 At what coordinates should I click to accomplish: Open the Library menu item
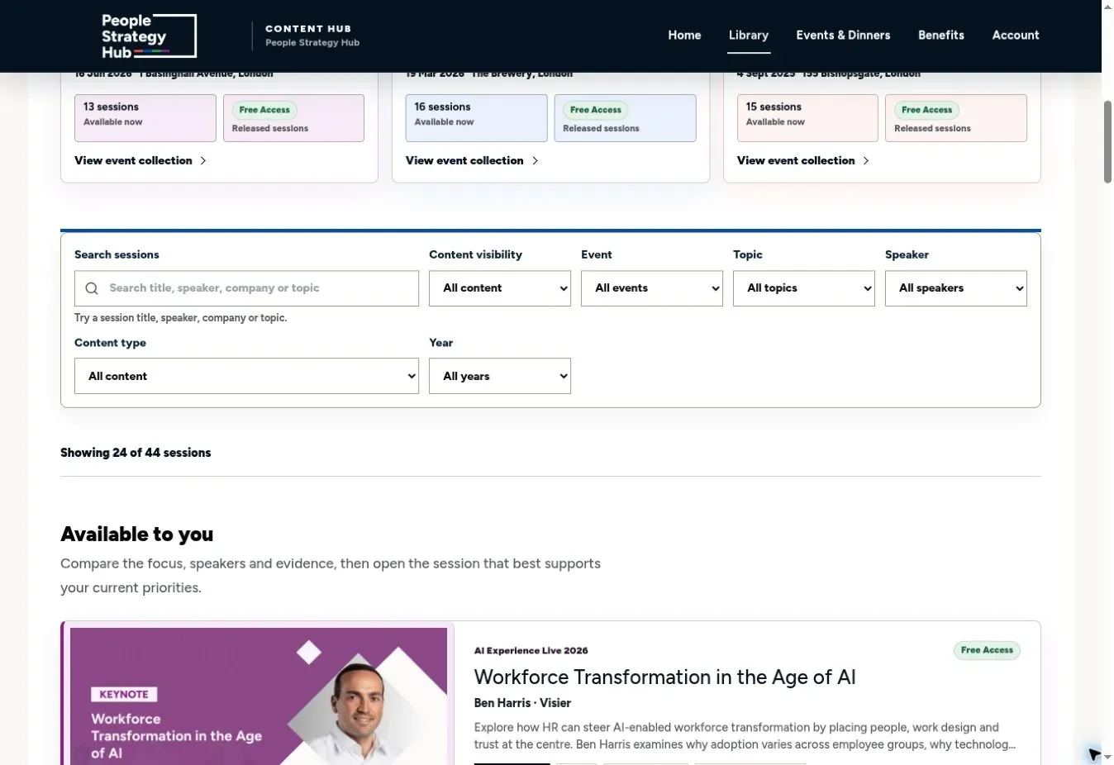(749, 36)
